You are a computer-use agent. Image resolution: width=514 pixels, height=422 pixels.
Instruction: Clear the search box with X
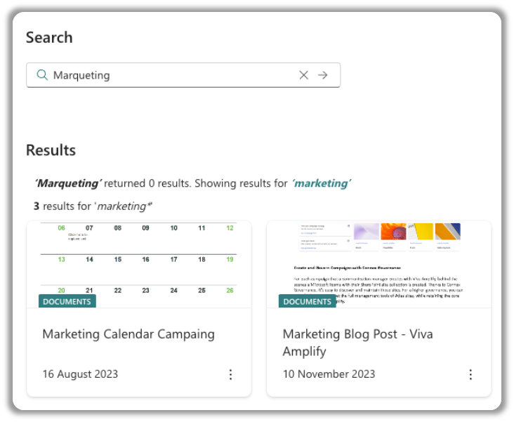tap(303, 75)
